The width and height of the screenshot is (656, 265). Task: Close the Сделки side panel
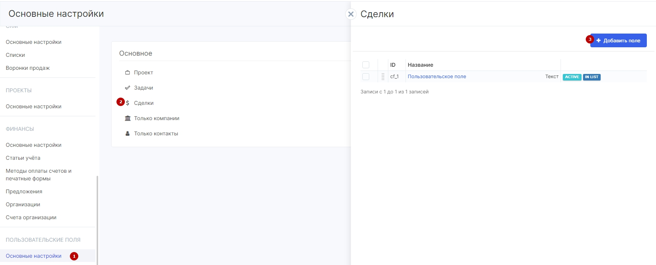pos(351,14)
